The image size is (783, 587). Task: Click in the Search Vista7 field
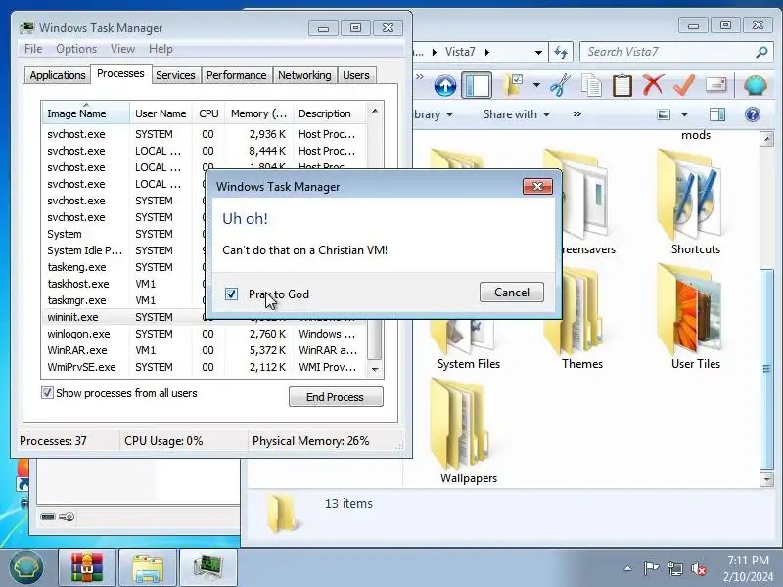click(x=669, y=52)
